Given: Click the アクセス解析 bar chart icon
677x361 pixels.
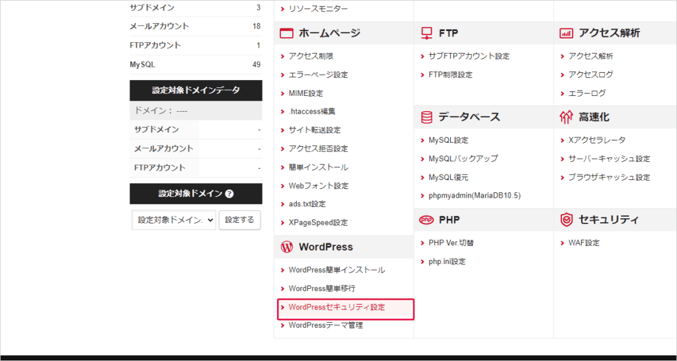Looking at the screenshot, I should (566, 33).
